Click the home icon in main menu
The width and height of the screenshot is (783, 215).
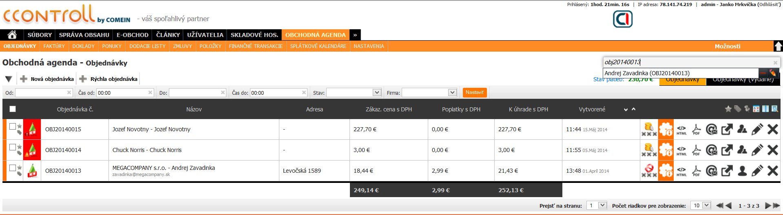[x=12, y=35]
